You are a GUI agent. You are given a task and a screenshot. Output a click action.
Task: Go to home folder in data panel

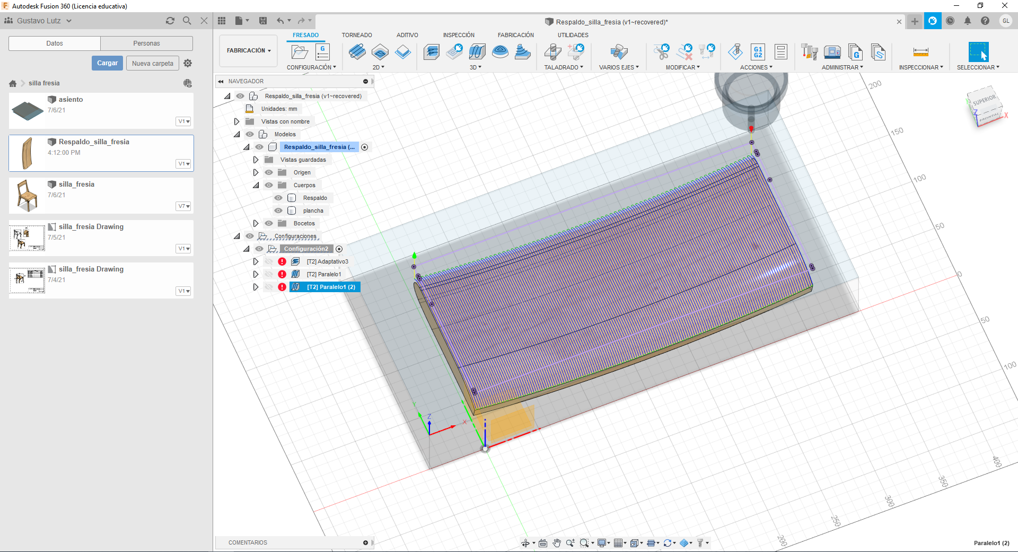(x=13, y=83)
